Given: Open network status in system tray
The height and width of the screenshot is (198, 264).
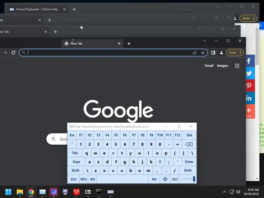Looking at the screenshot, I should coord(232,192).
